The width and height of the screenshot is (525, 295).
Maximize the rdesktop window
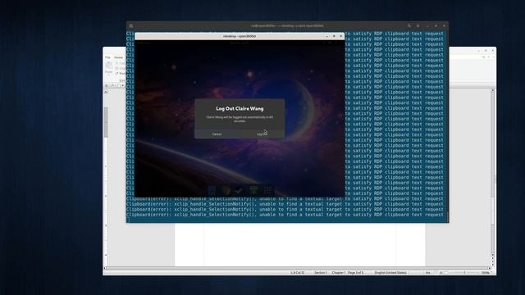click(334, 36)
